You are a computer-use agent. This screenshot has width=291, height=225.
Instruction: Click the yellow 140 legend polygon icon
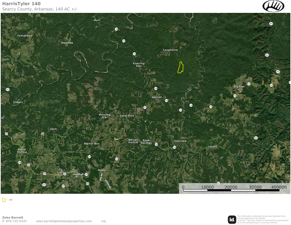coord(4,200)
